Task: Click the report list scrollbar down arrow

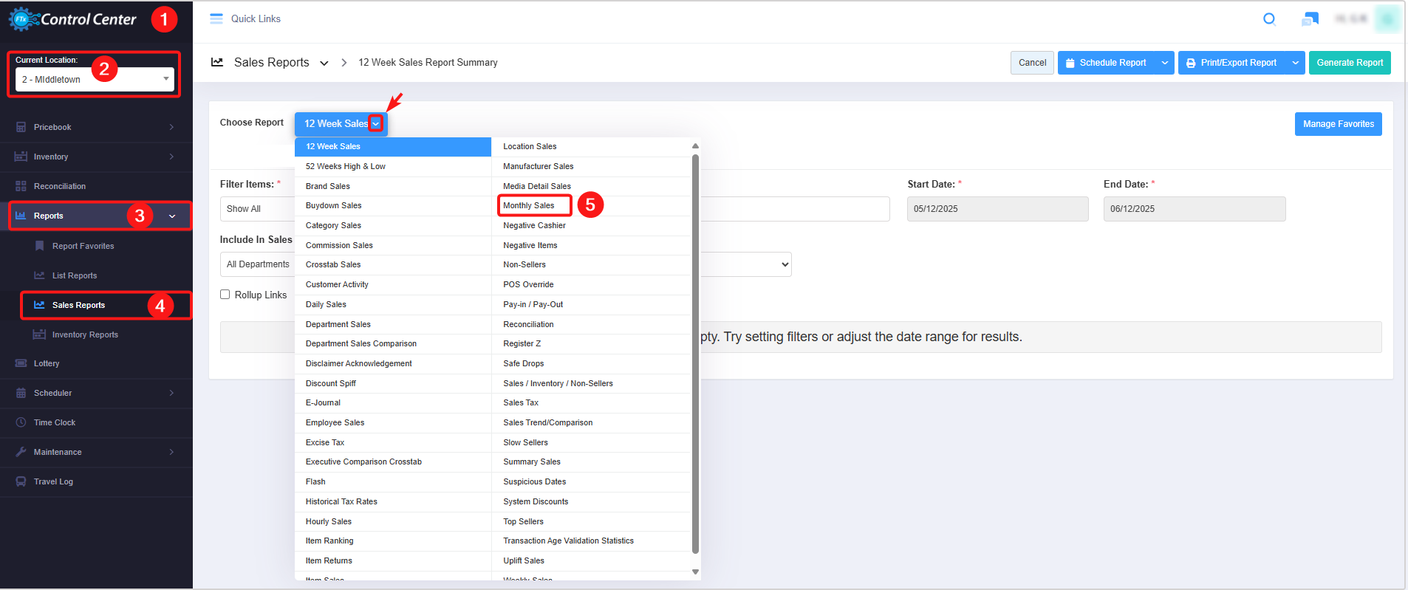Action: coord(695,572)
